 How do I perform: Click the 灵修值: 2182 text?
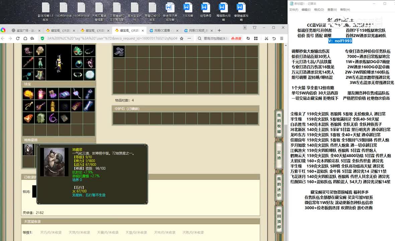click(x=33, y=213)
